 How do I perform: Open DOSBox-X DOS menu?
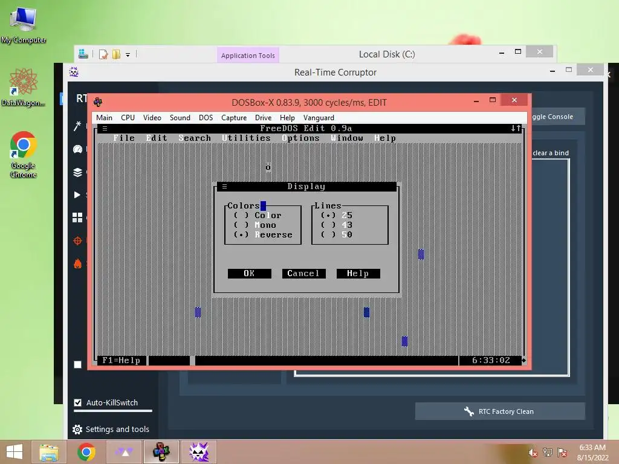[x=206, y=118]
